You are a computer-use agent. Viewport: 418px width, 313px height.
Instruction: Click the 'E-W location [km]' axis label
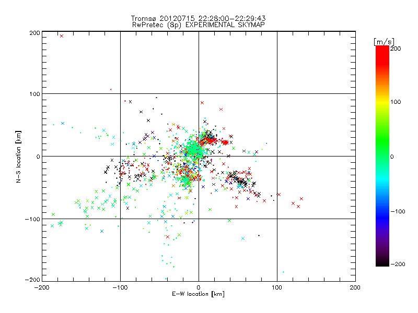click(198, 294)
